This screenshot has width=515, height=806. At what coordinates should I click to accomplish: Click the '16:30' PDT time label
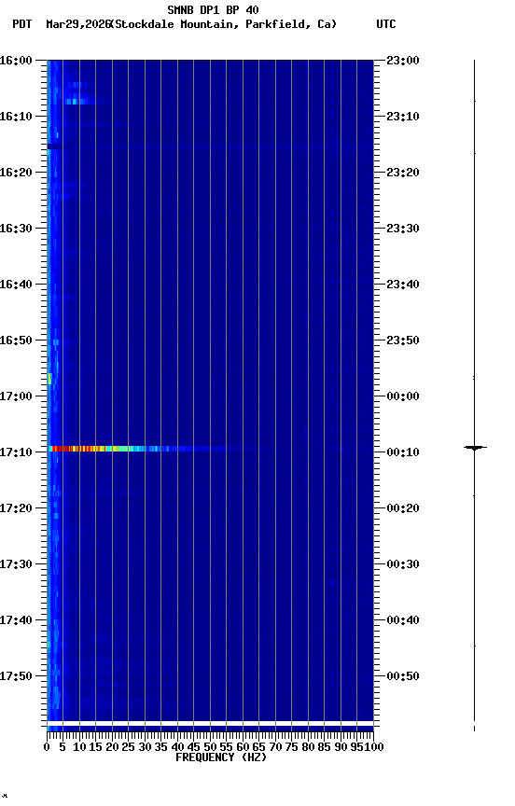[16, 229]
